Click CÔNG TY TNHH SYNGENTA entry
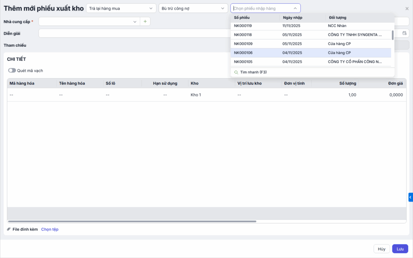The height and width of the screenshot is (258, 413). coord(355,35)
